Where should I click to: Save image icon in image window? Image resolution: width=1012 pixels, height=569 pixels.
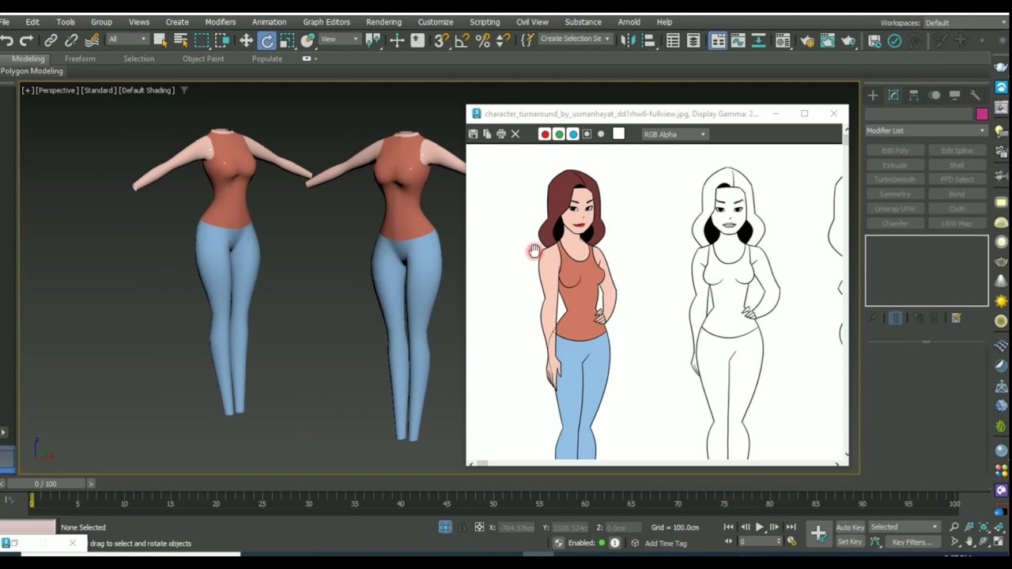point(473,134)
